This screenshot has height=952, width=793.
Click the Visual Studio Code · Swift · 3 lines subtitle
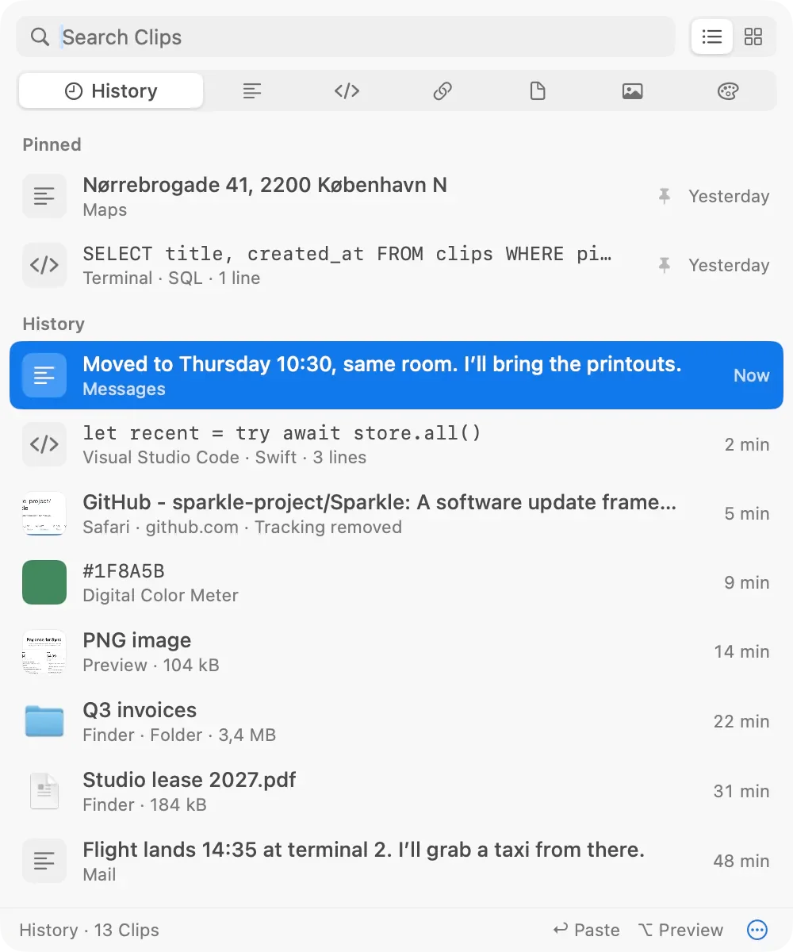pos(224,458)
